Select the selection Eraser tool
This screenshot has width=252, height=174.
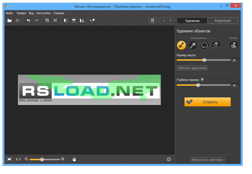tap(216, 45)
